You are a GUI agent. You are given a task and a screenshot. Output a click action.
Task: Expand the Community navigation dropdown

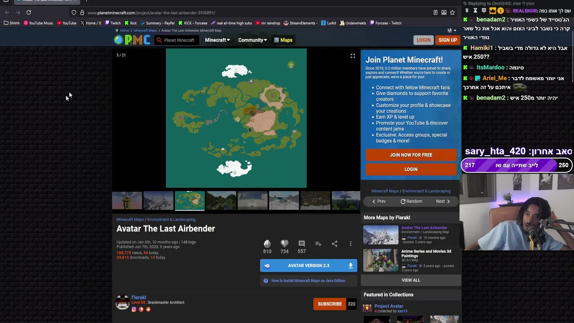tap(252, 40)
